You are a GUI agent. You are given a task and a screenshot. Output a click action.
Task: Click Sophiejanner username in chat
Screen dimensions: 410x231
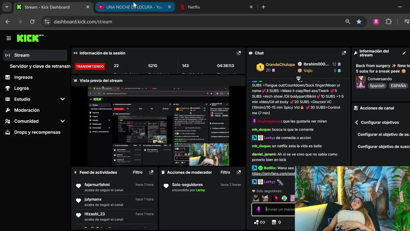[x=269, y=121]
